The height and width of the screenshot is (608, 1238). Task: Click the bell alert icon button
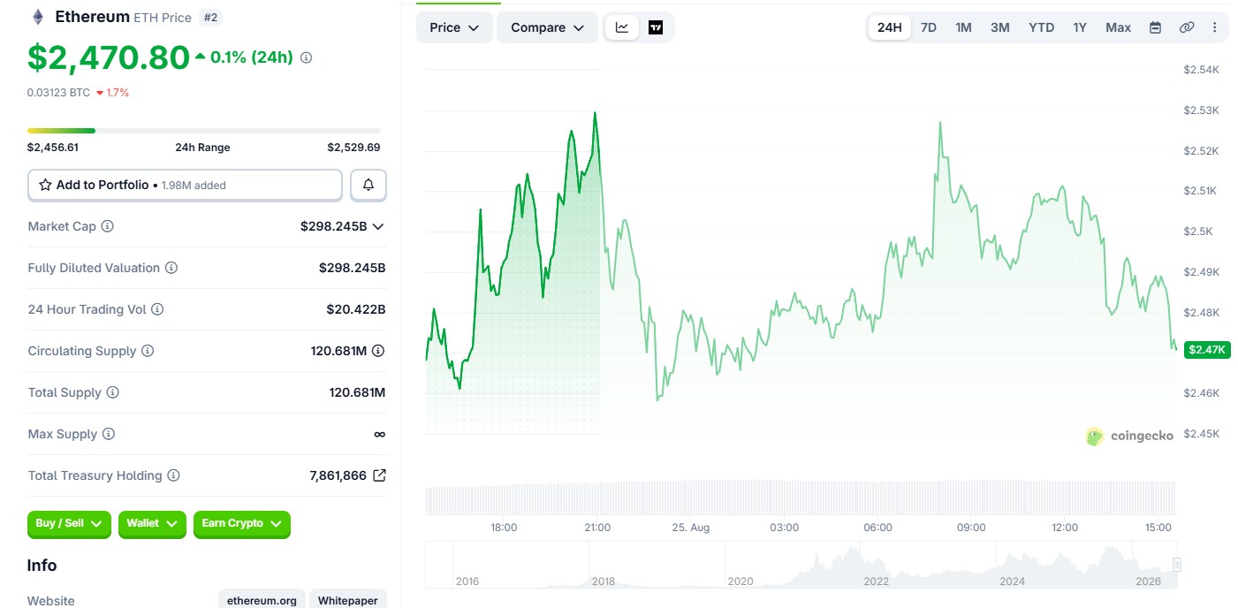click(x=368, y=186)
